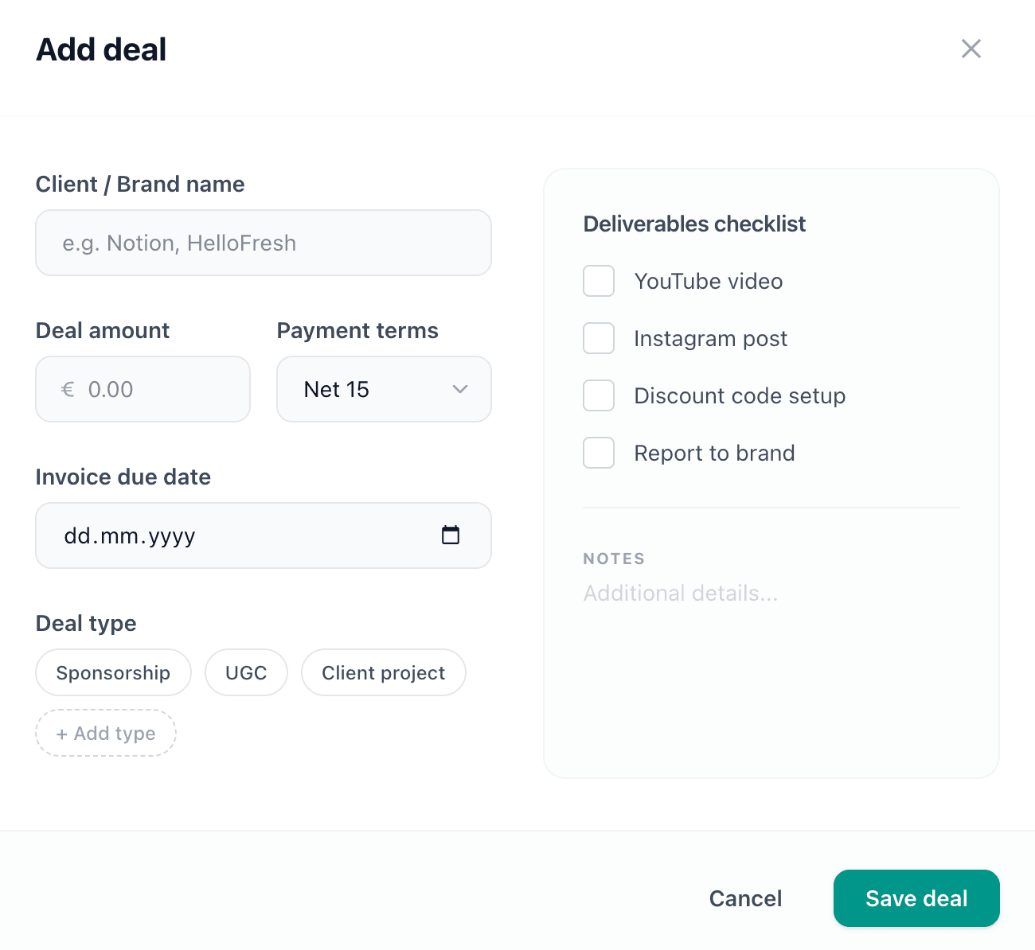Check the Report to brand deliverable
The image size is (1035, 950).
[598, 453]
